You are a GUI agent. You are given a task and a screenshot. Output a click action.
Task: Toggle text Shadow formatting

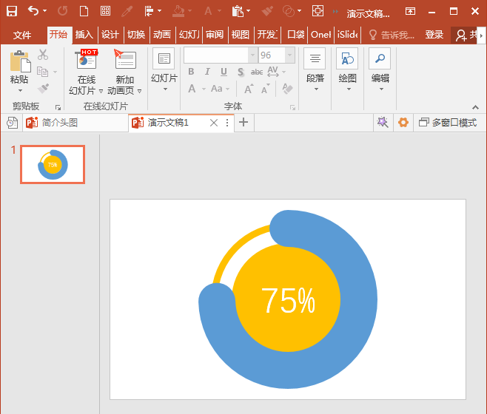(x=241, y=72)
